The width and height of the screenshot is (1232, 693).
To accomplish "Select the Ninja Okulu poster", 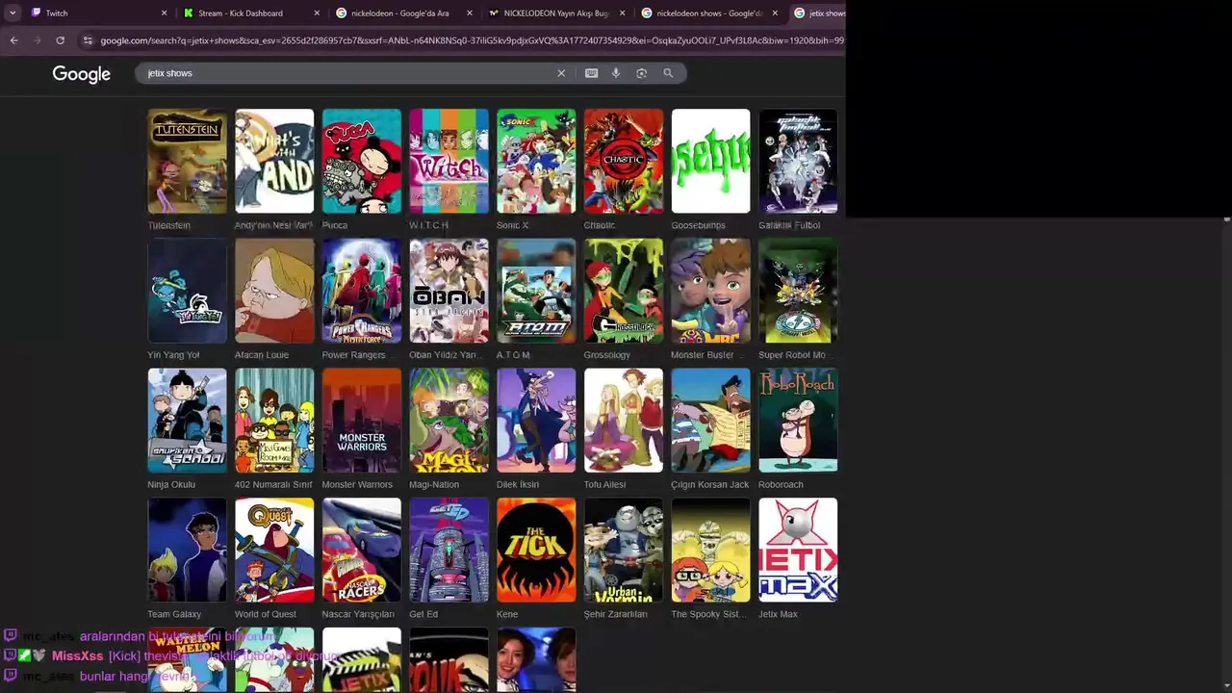I will pyautogui.click(x=187, y=420).
